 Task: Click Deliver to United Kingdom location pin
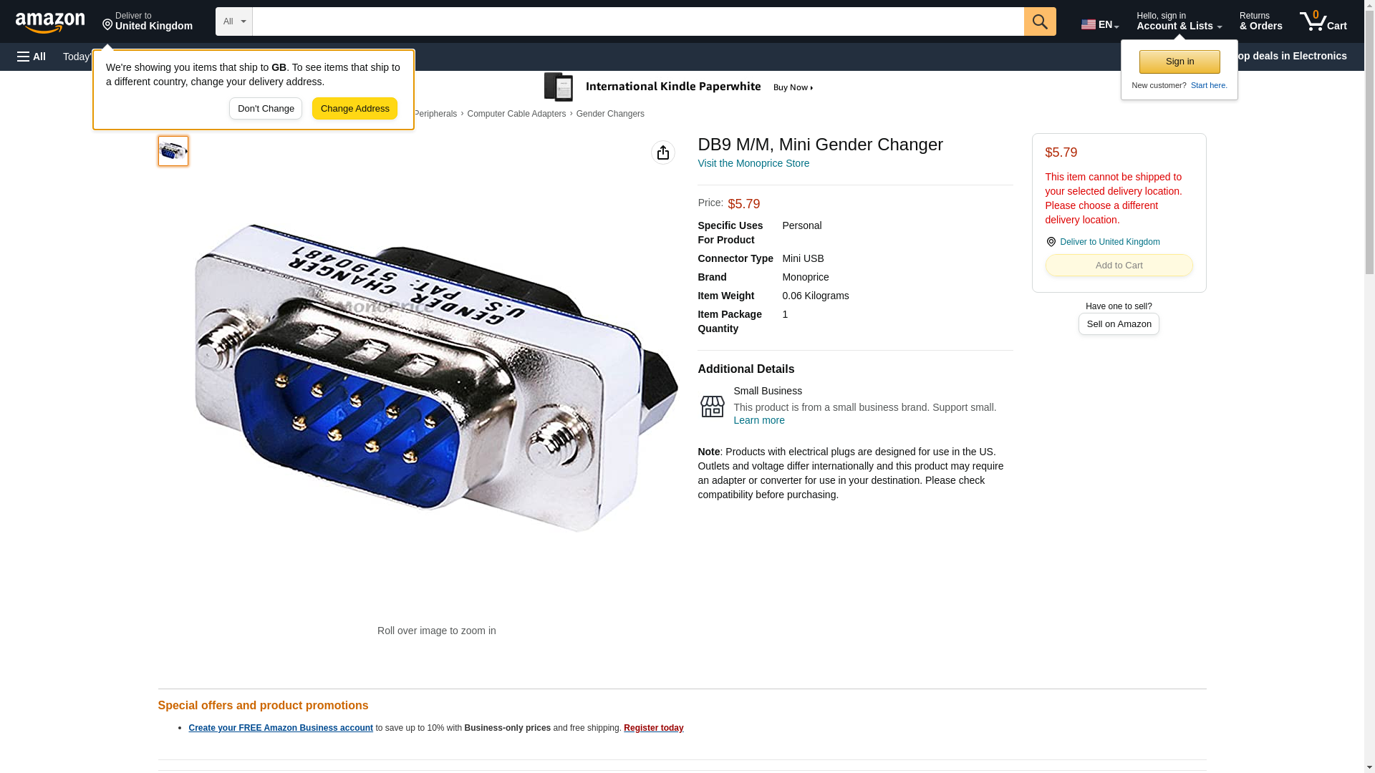click(1051, 242)
